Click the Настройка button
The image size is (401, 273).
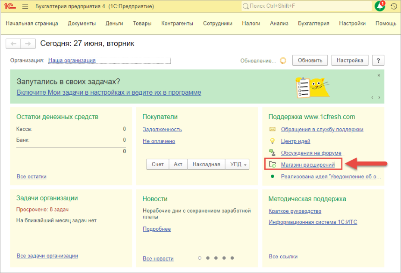pyautogui.click(x=350, y=61)
